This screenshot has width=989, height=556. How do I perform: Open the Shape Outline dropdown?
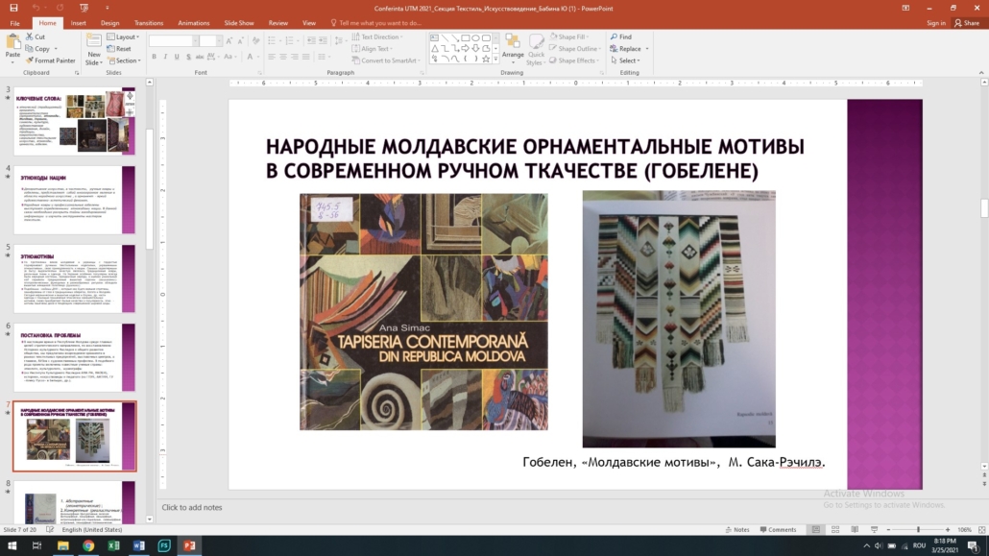(574, 49)
